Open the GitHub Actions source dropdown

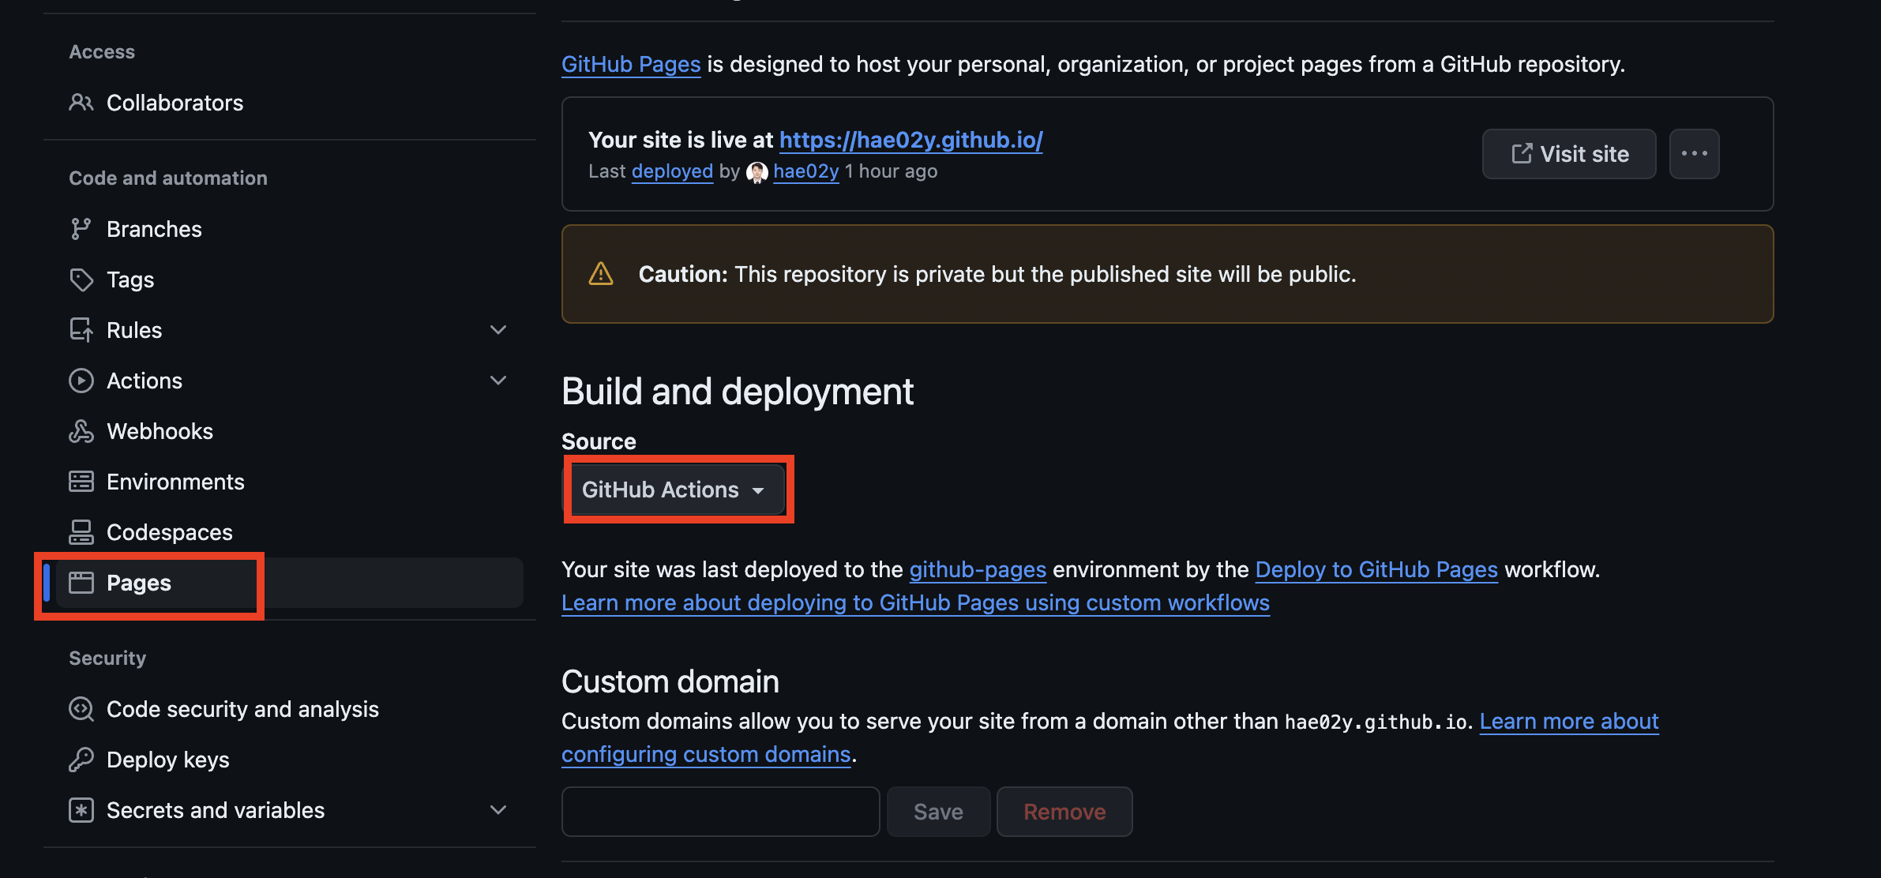(x=674, y=490)
